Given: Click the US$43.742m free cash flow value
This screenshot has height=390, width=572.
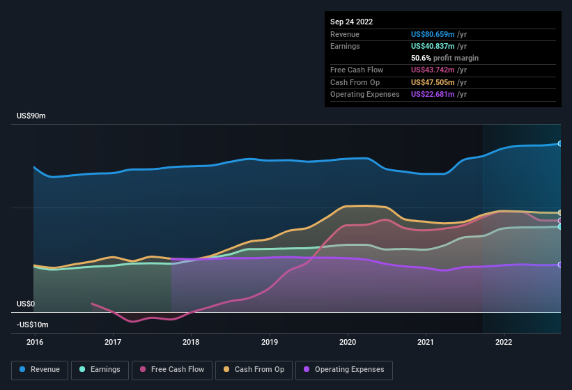Looking at the screenshot, I should 433,70.
